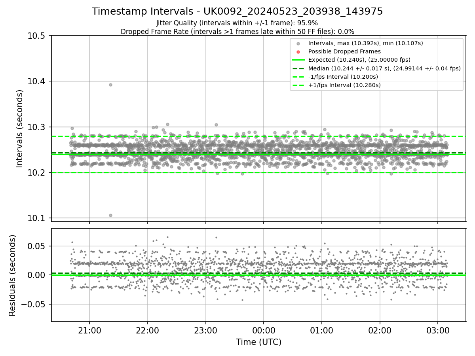Click the red marker beside Possible Dropped Frames
Viewport: 475px width, 356px height.
coord(298,52)
